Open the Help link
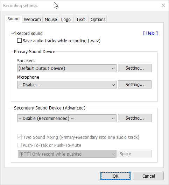Image resolution: width=169 pixels, height=185 pixels. [x=150, y=33]
